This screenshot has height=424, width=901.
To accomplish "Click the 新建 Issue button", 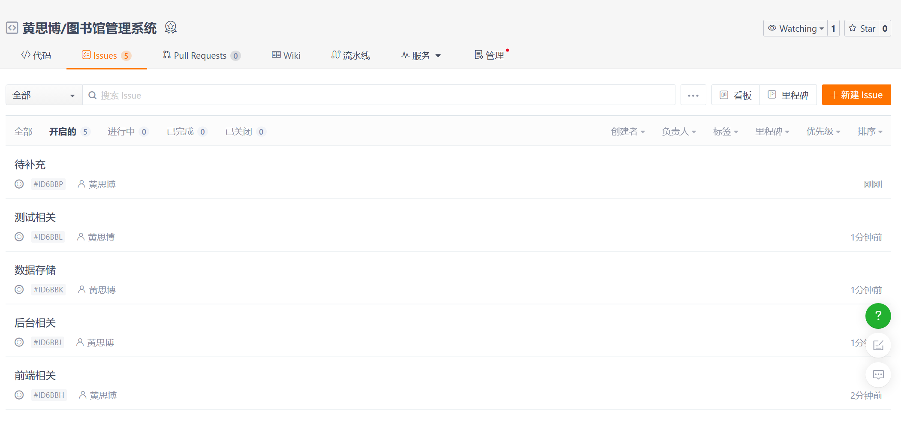I will click(x=856, y=95).
